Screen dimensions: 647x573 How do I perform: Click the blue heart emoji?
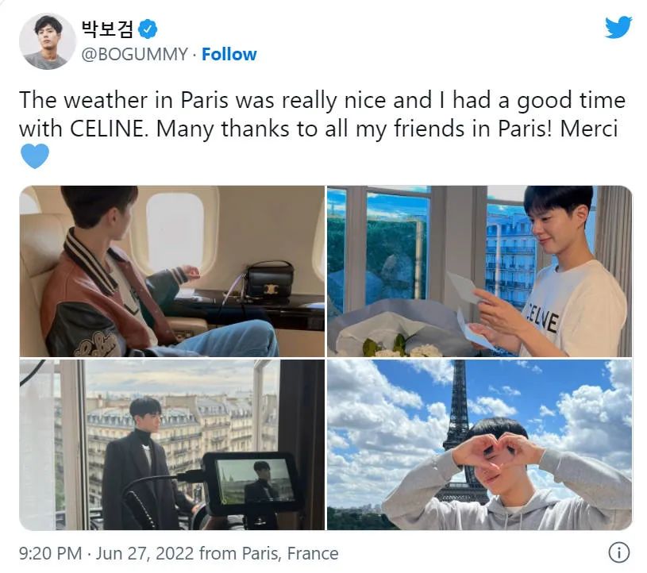(35, 156)
